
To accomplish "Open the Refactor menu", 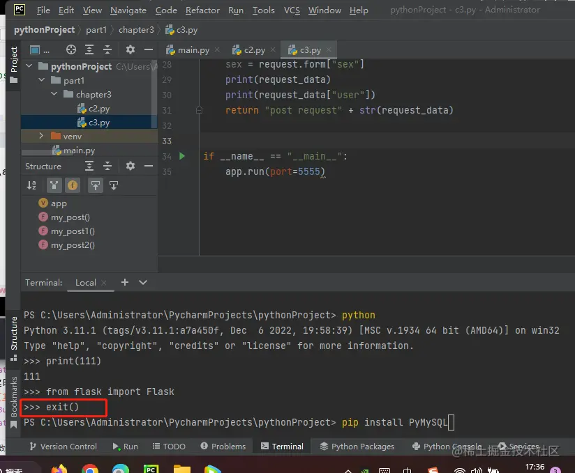I will (202, 10).
